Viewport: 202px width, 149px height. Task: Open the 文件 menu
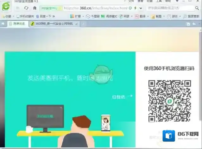coord(131,1)
